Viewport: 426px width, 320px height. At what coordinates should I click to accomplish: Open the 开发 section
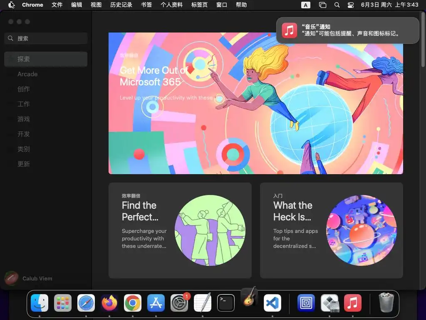[x=46, y=134]
